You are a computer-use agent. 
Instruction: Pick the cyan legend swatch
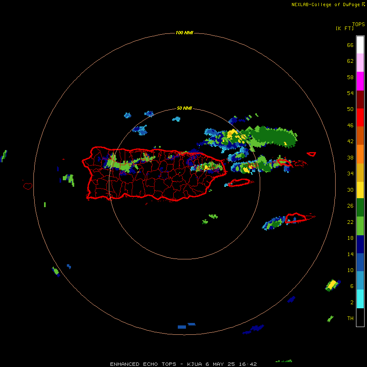360,299
